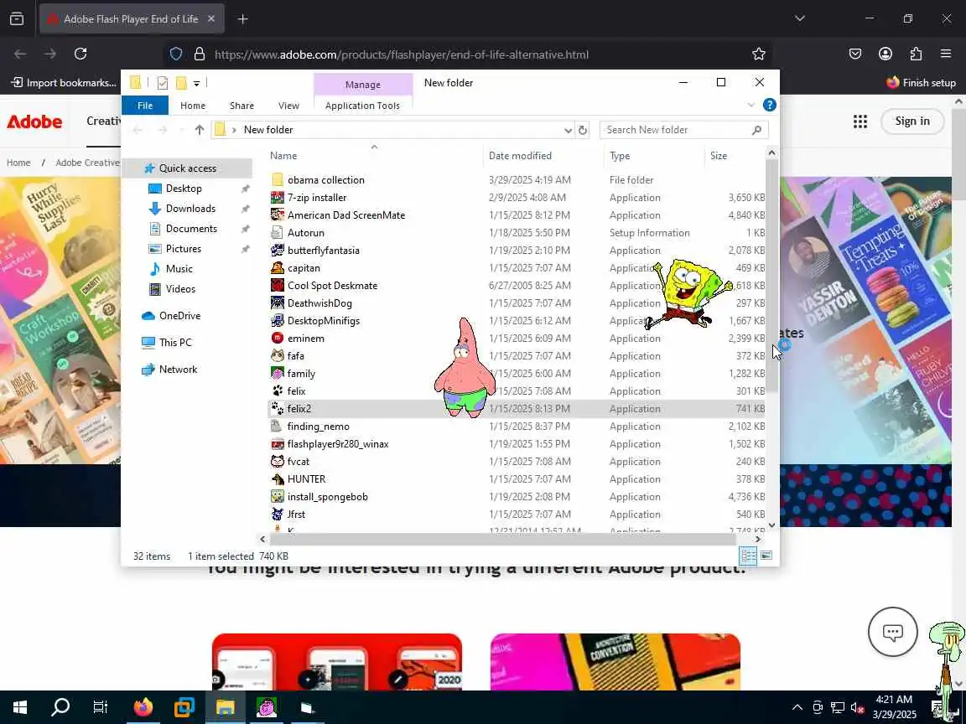The image size is (966, 724).
Task: Click the horizontal scrollbar in Explorer
Action: pyautogui.click(x=503, y=540)
